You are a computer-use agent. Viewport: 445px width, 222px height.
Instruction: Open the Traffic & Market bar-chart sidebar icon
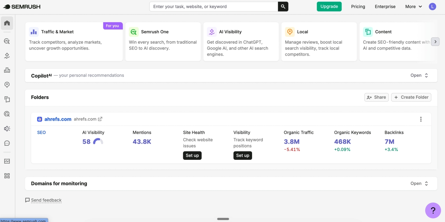(7, 70)
